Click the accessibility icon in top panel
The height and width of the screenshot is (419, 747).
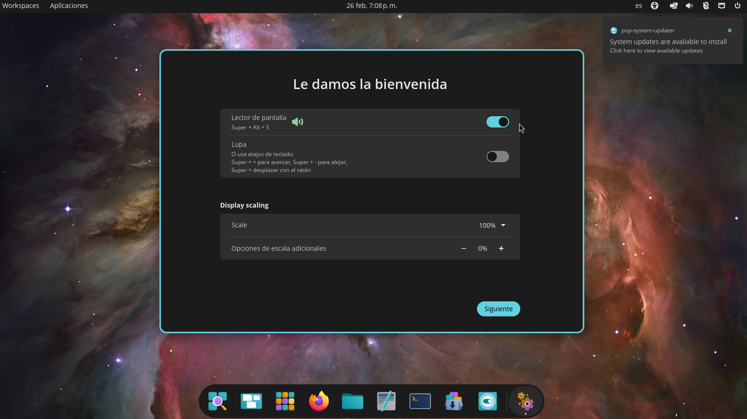point(655,6)
